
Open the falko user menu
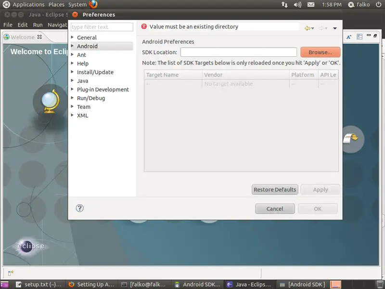click(x=359, y=4)
